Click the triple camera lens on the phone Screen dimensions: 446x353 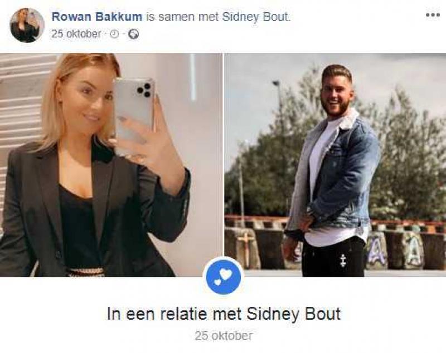coord(144,90)
